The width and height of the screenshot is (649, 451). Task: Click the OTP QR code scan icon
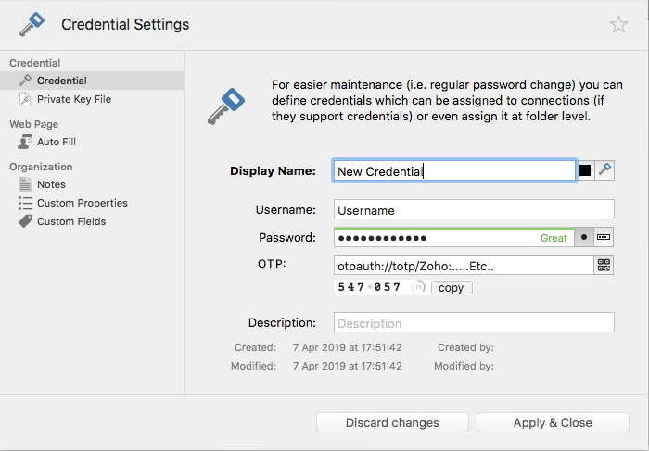tap(604, 265)
